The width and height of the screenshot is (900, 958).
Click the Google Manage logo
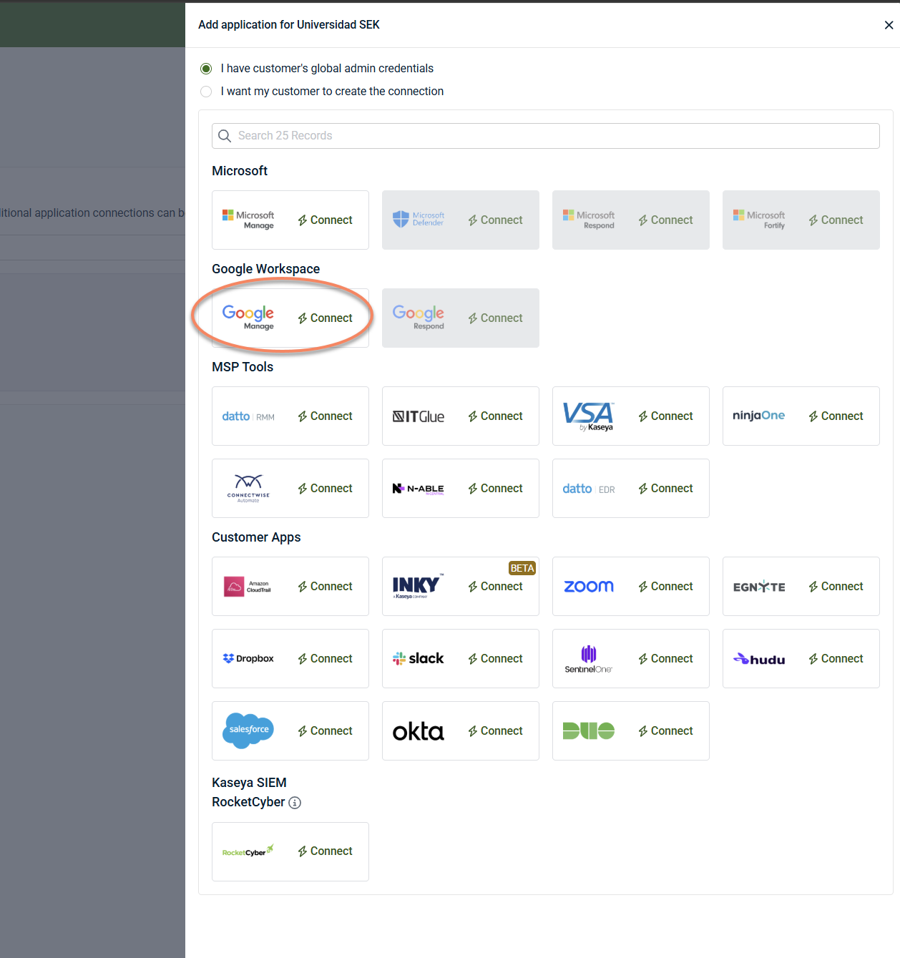point(248,317)
